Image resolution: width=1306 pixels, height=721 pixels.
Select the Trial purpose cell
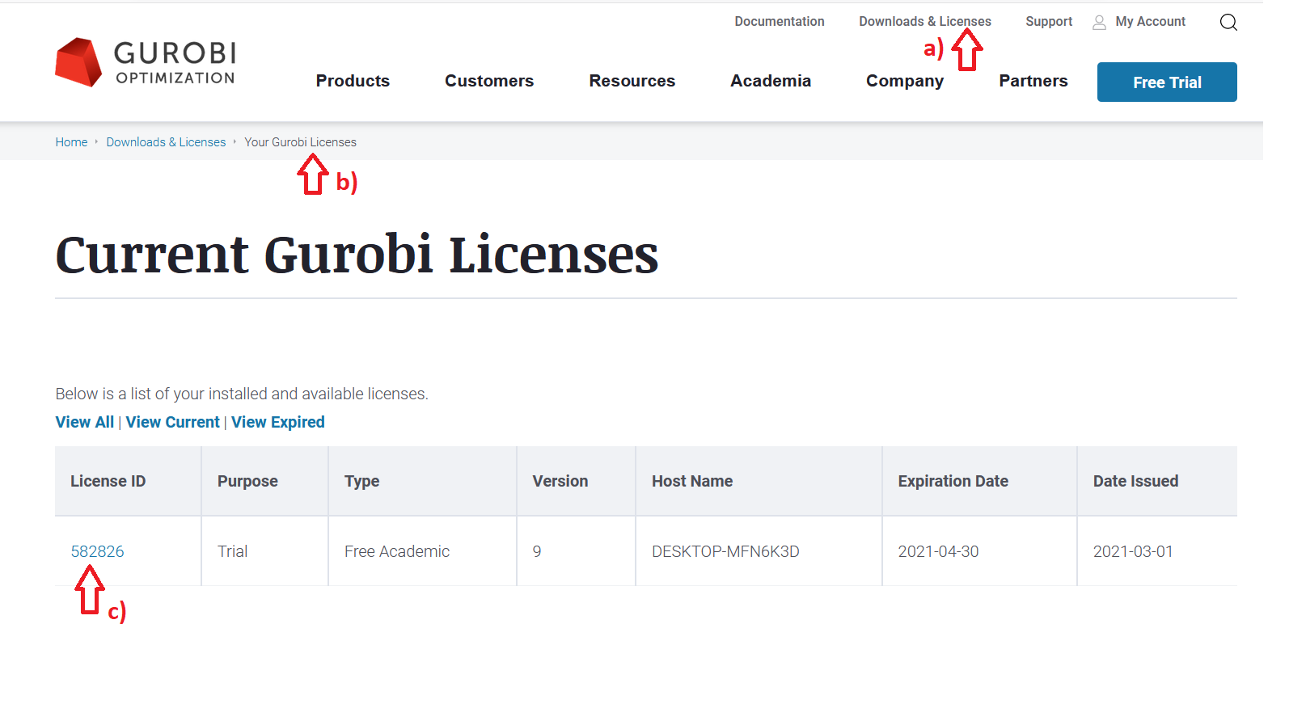tap(265, 551)
